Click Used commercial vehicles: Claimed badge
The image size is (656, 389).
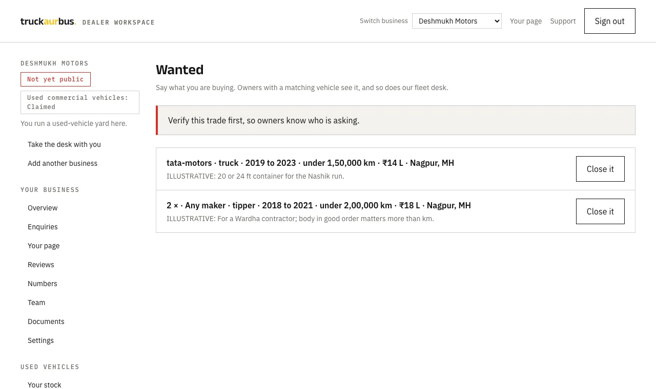tap(80, 102)
